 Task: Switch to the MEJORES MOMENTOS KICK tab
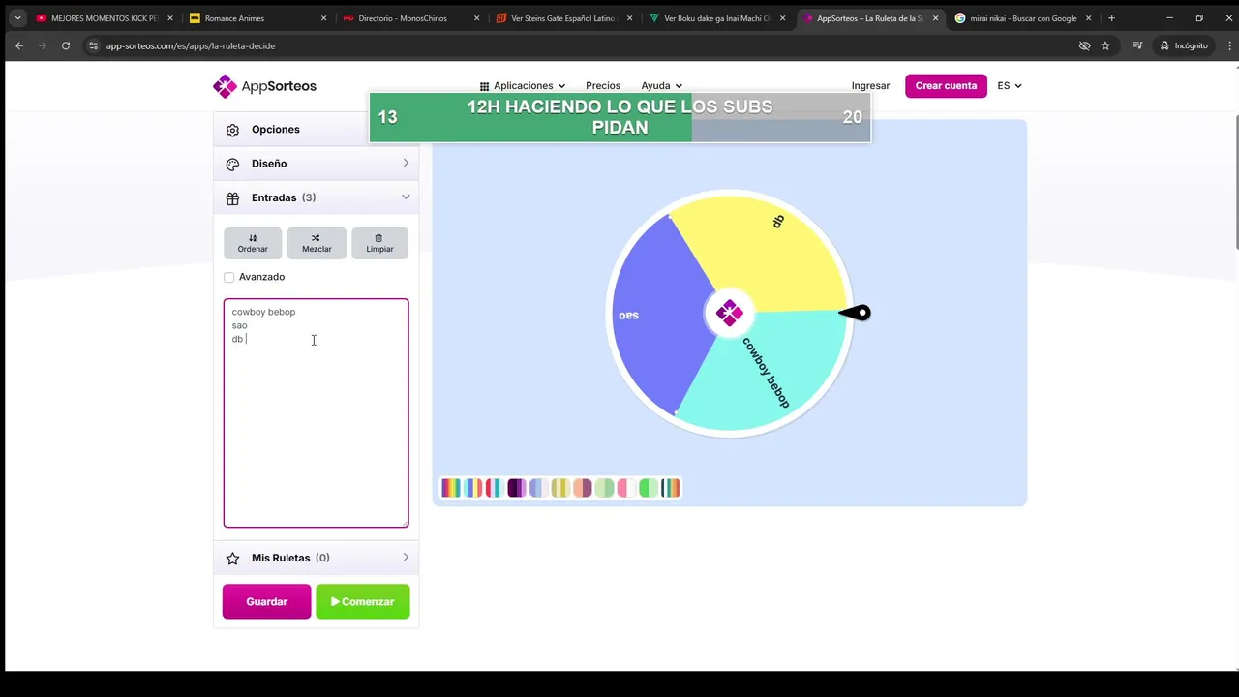click(x=104, y=18)
